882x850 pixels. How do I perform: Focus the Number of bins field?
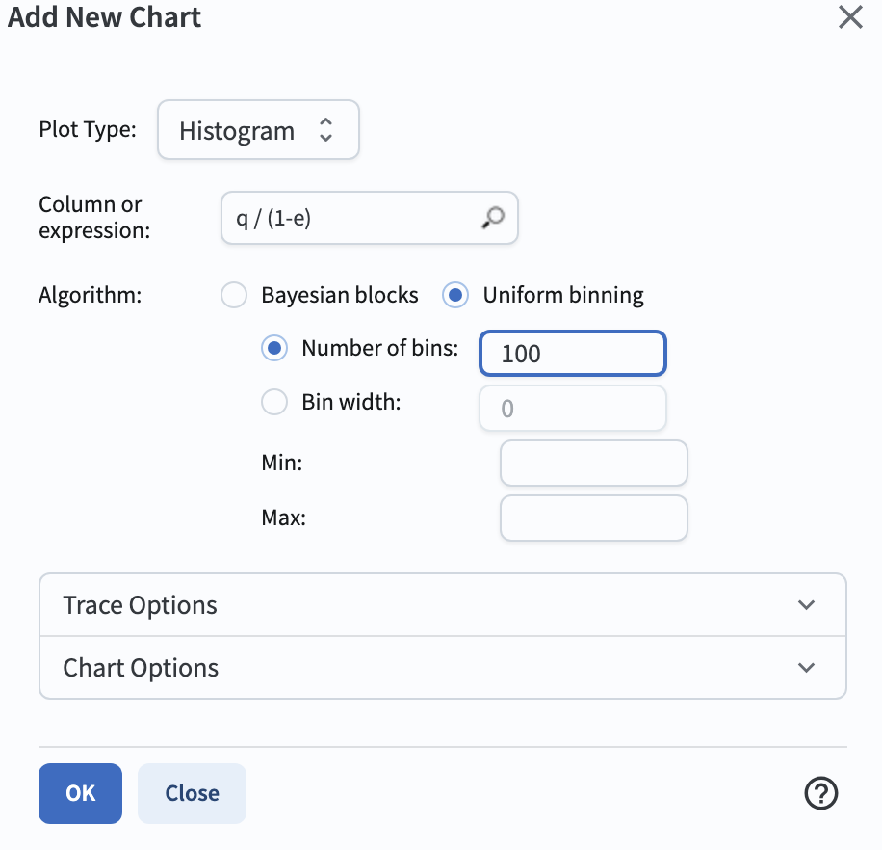(x=573, y=354)
